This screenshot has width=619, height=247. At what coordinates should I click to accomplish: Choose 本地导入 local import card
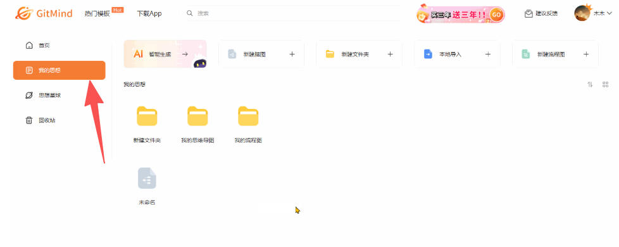coord(457,54)
